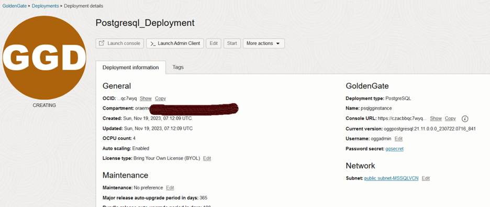490x207 pixels.
Task: Copy the Console URL
Action: tap(450, 118)
